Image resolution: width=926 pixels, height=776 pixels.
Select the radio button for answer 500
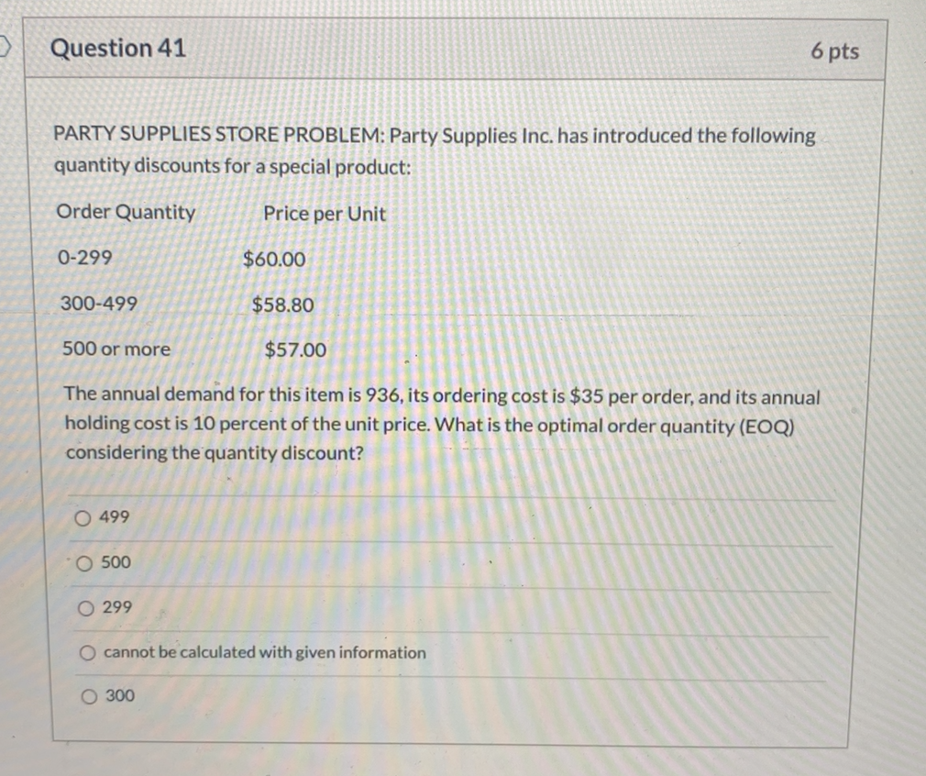pyautogui.click(x=84, y=562)
